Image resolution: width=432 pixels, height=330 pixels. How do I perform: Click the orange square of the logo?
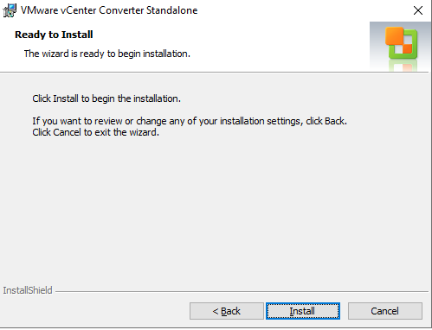point(394,35)
